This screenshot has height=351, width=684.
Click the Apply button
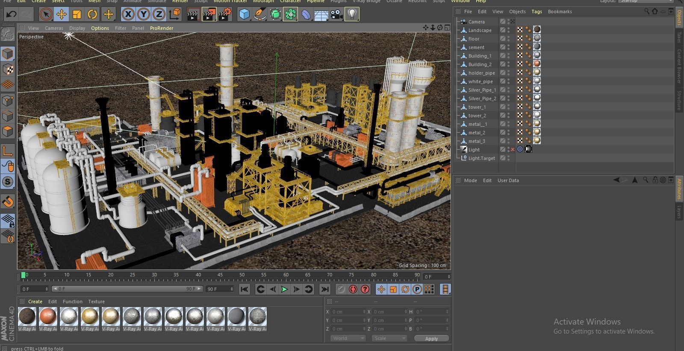(431, 338)
